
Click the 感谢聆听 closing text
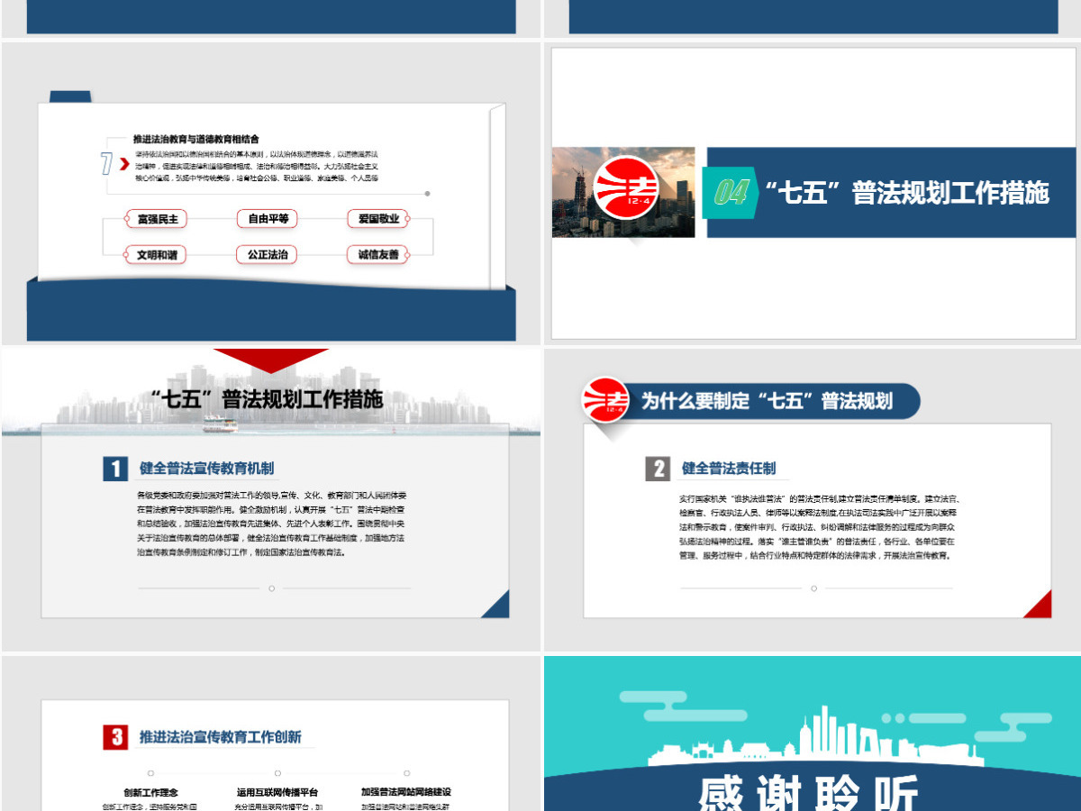(x=809, y=794)
